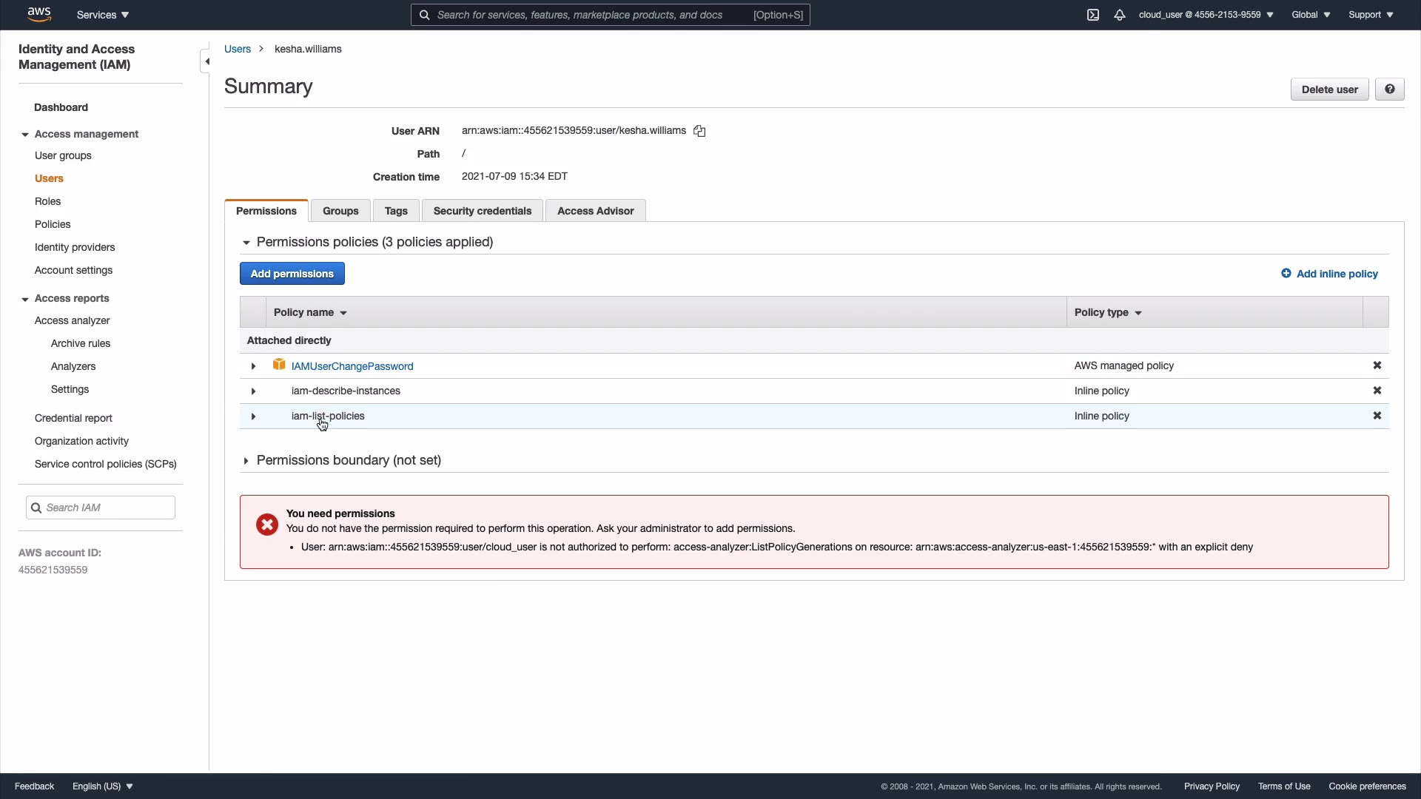
Task: Copy the User ARN to clipboard
Action: pyautogui.click(x=699, y=131)
